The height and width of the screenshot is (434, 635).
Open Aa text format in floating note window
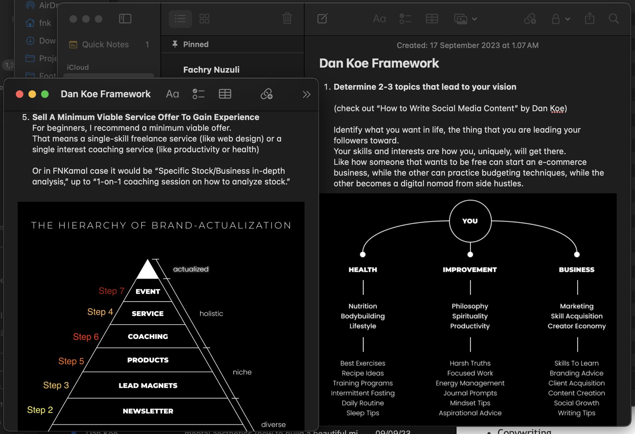click(172, 94)
